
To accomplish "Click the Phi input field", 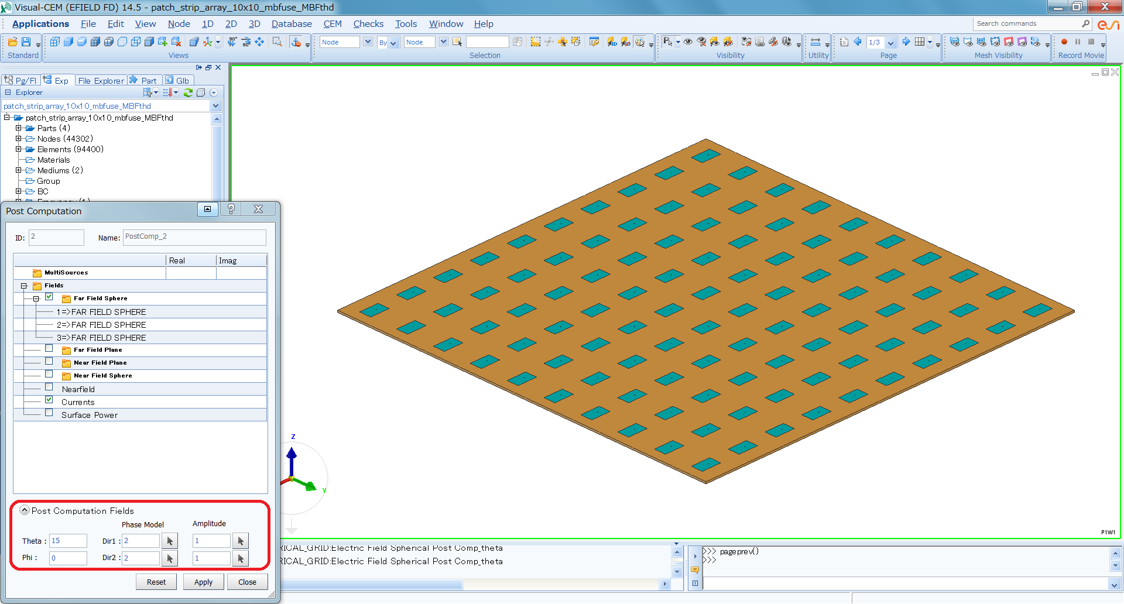I will (68, 558).
